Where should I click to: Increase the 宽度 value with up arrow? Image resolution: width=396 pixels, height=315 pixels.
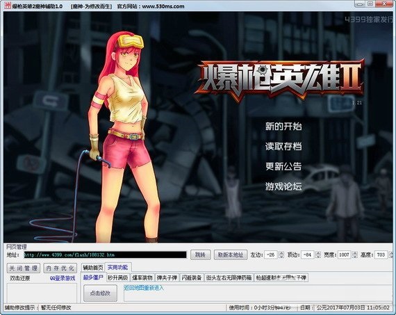click(354, 253)
